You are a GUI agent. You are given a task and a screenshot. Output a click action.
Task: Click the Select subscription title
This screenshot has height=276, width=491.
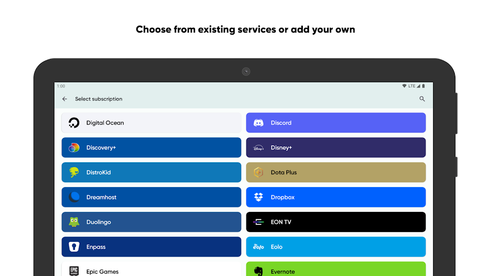[99, 99]
